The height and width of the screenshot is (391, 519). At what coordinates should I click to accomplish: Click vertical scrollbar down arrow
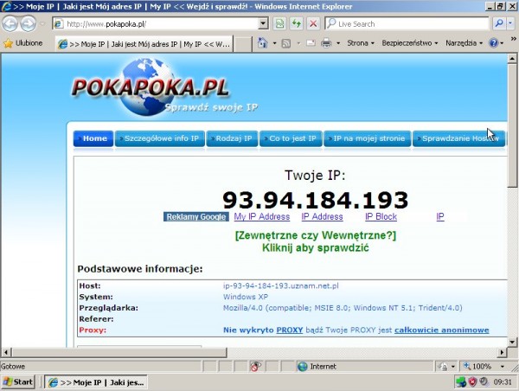(512, 342)
